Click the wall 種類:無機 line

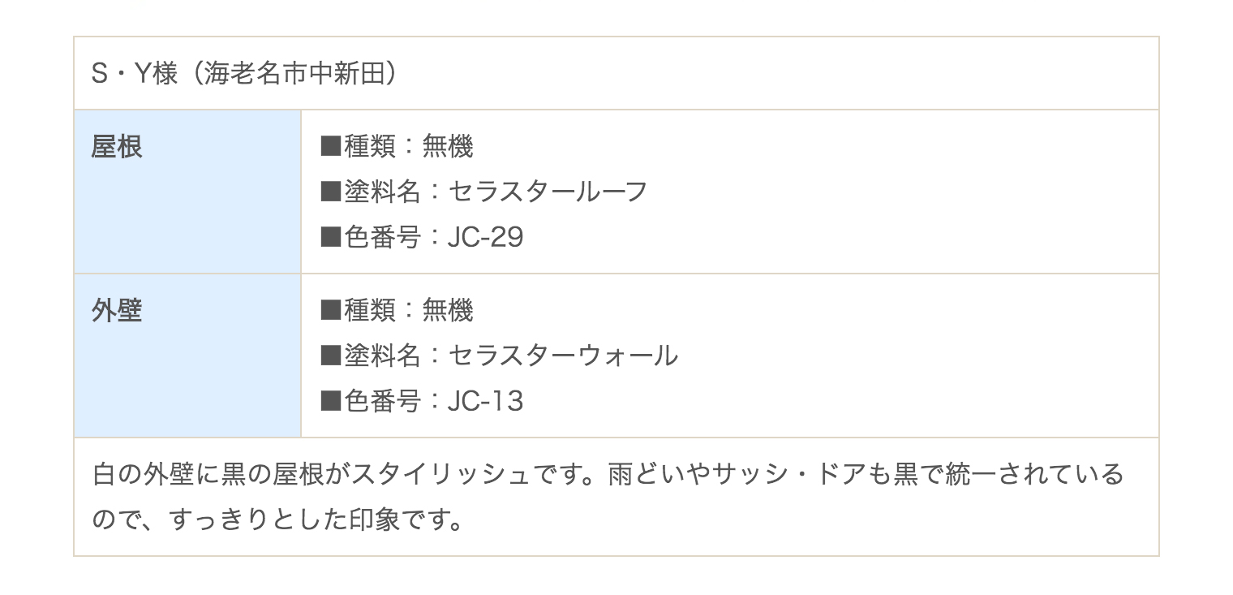click(x=397, y=311)
